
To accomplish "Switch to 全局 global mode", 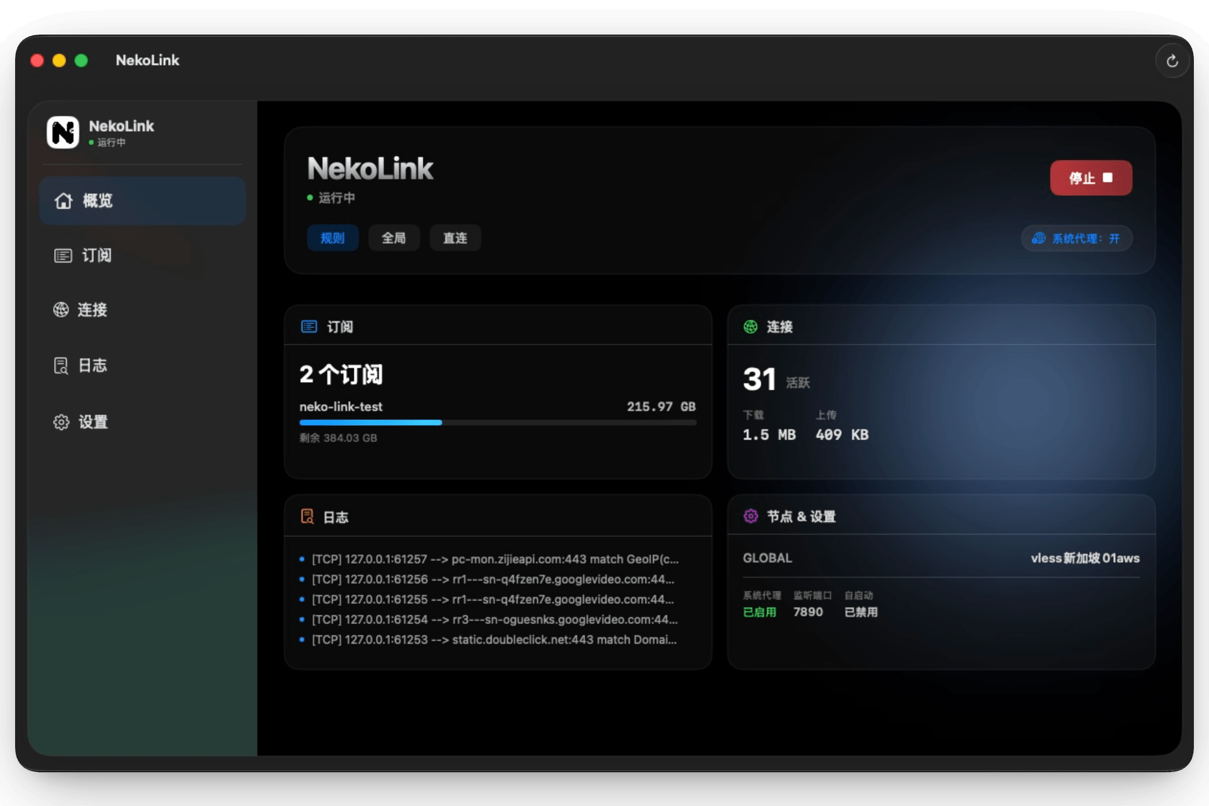I will [394, 238].
